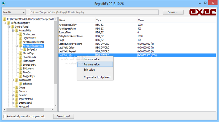Viewport: 219px width, 122px height.
Task: Click the tree scroll left arrow
Action: [5, 110]
